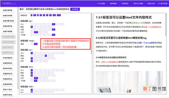Choose 红 color for <a> tag
Screen dimensions: 169x98
pyautogui.click(x=46, y=56)
